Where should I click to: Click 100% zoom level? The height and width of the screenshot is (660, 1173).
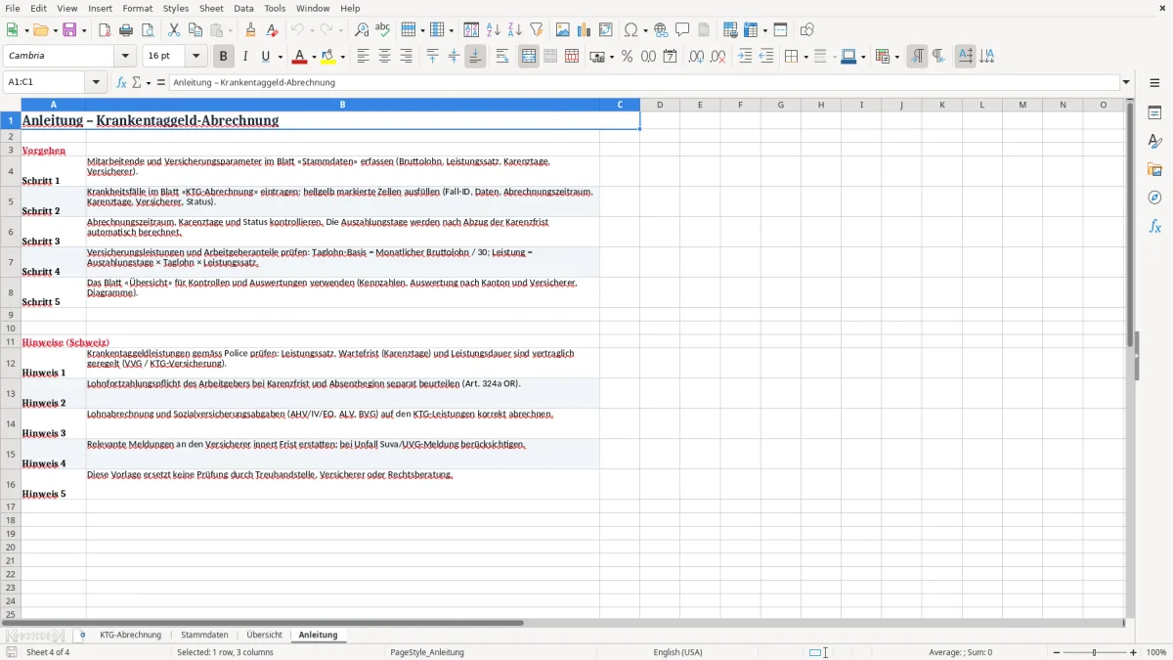[1156, 652]
